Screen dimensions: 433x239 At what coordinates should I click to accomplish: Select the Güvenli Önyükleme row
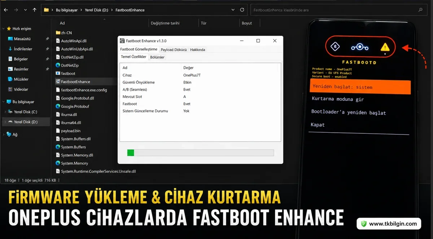[x=200, y=82]
